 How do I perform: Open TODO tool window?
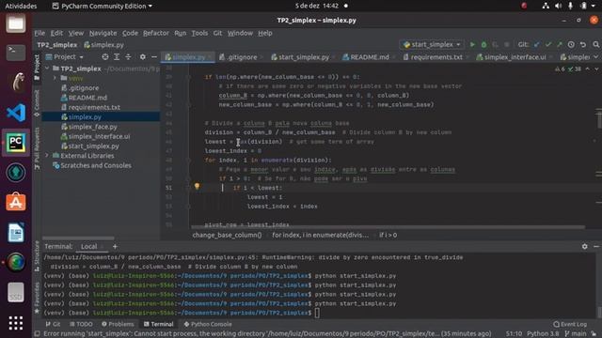point(81,324)
